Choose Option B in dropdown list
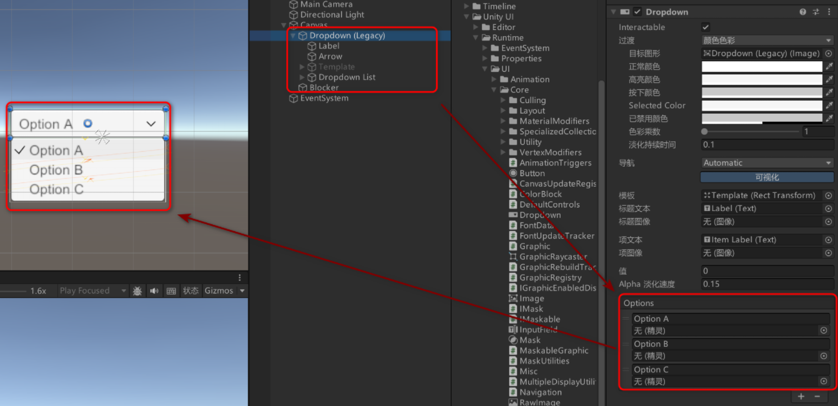The height and width of the screenshot is (406, 838). (x=88, y=170)
